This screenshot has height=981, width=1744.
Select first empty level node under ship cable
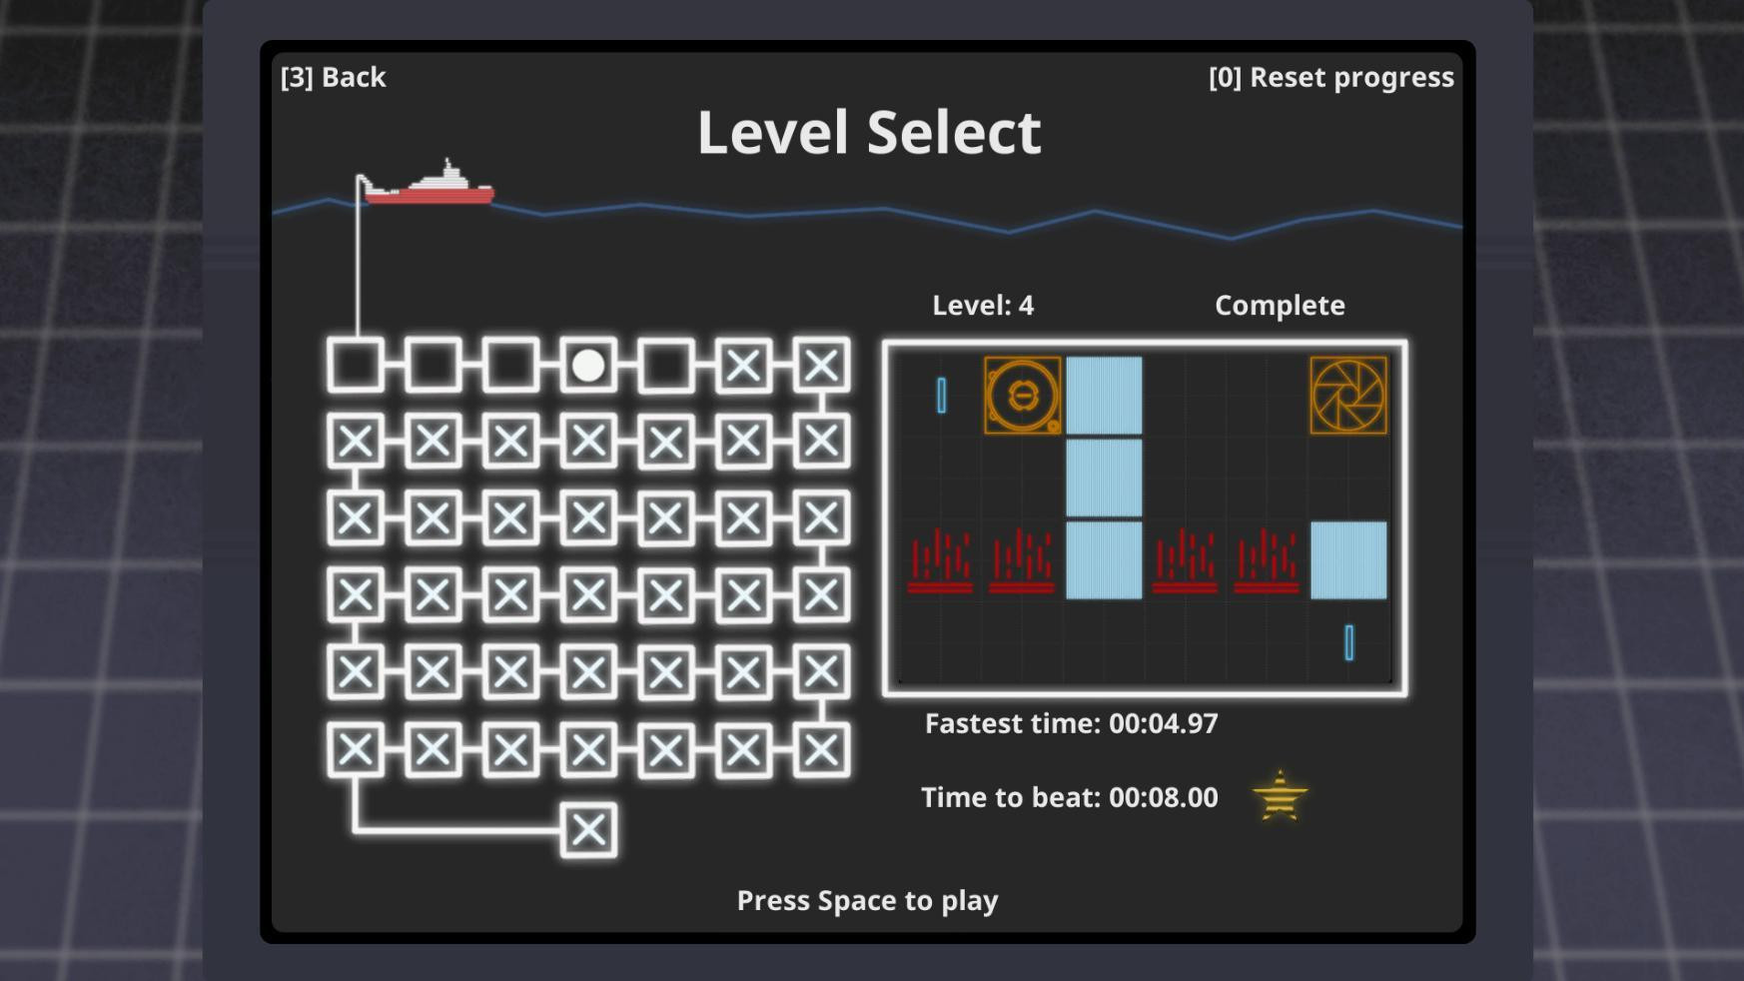tap(356, 366)
